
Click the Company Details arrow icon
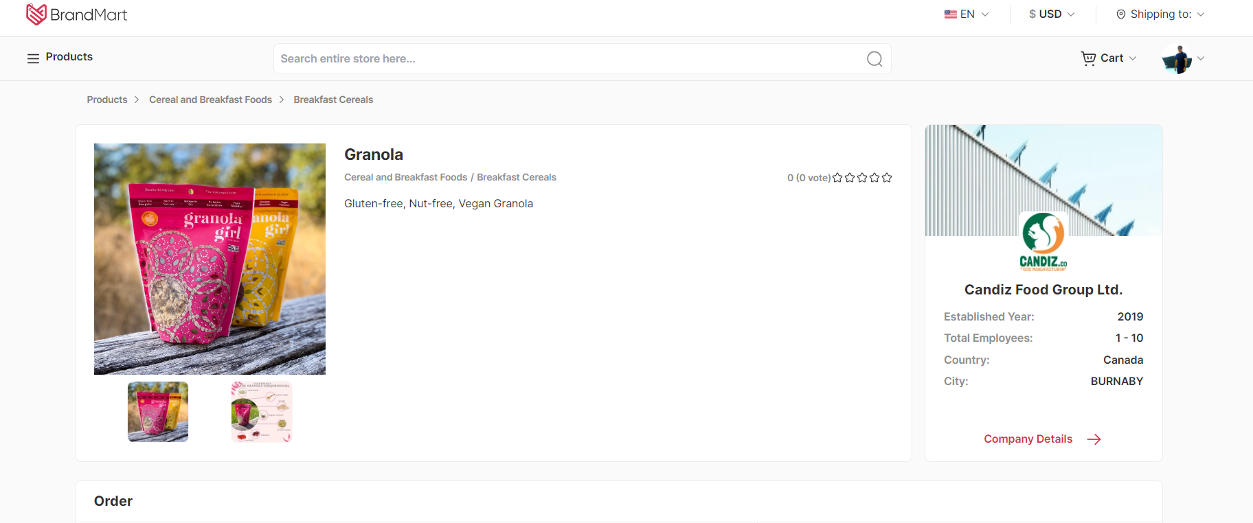point(1094,439)
